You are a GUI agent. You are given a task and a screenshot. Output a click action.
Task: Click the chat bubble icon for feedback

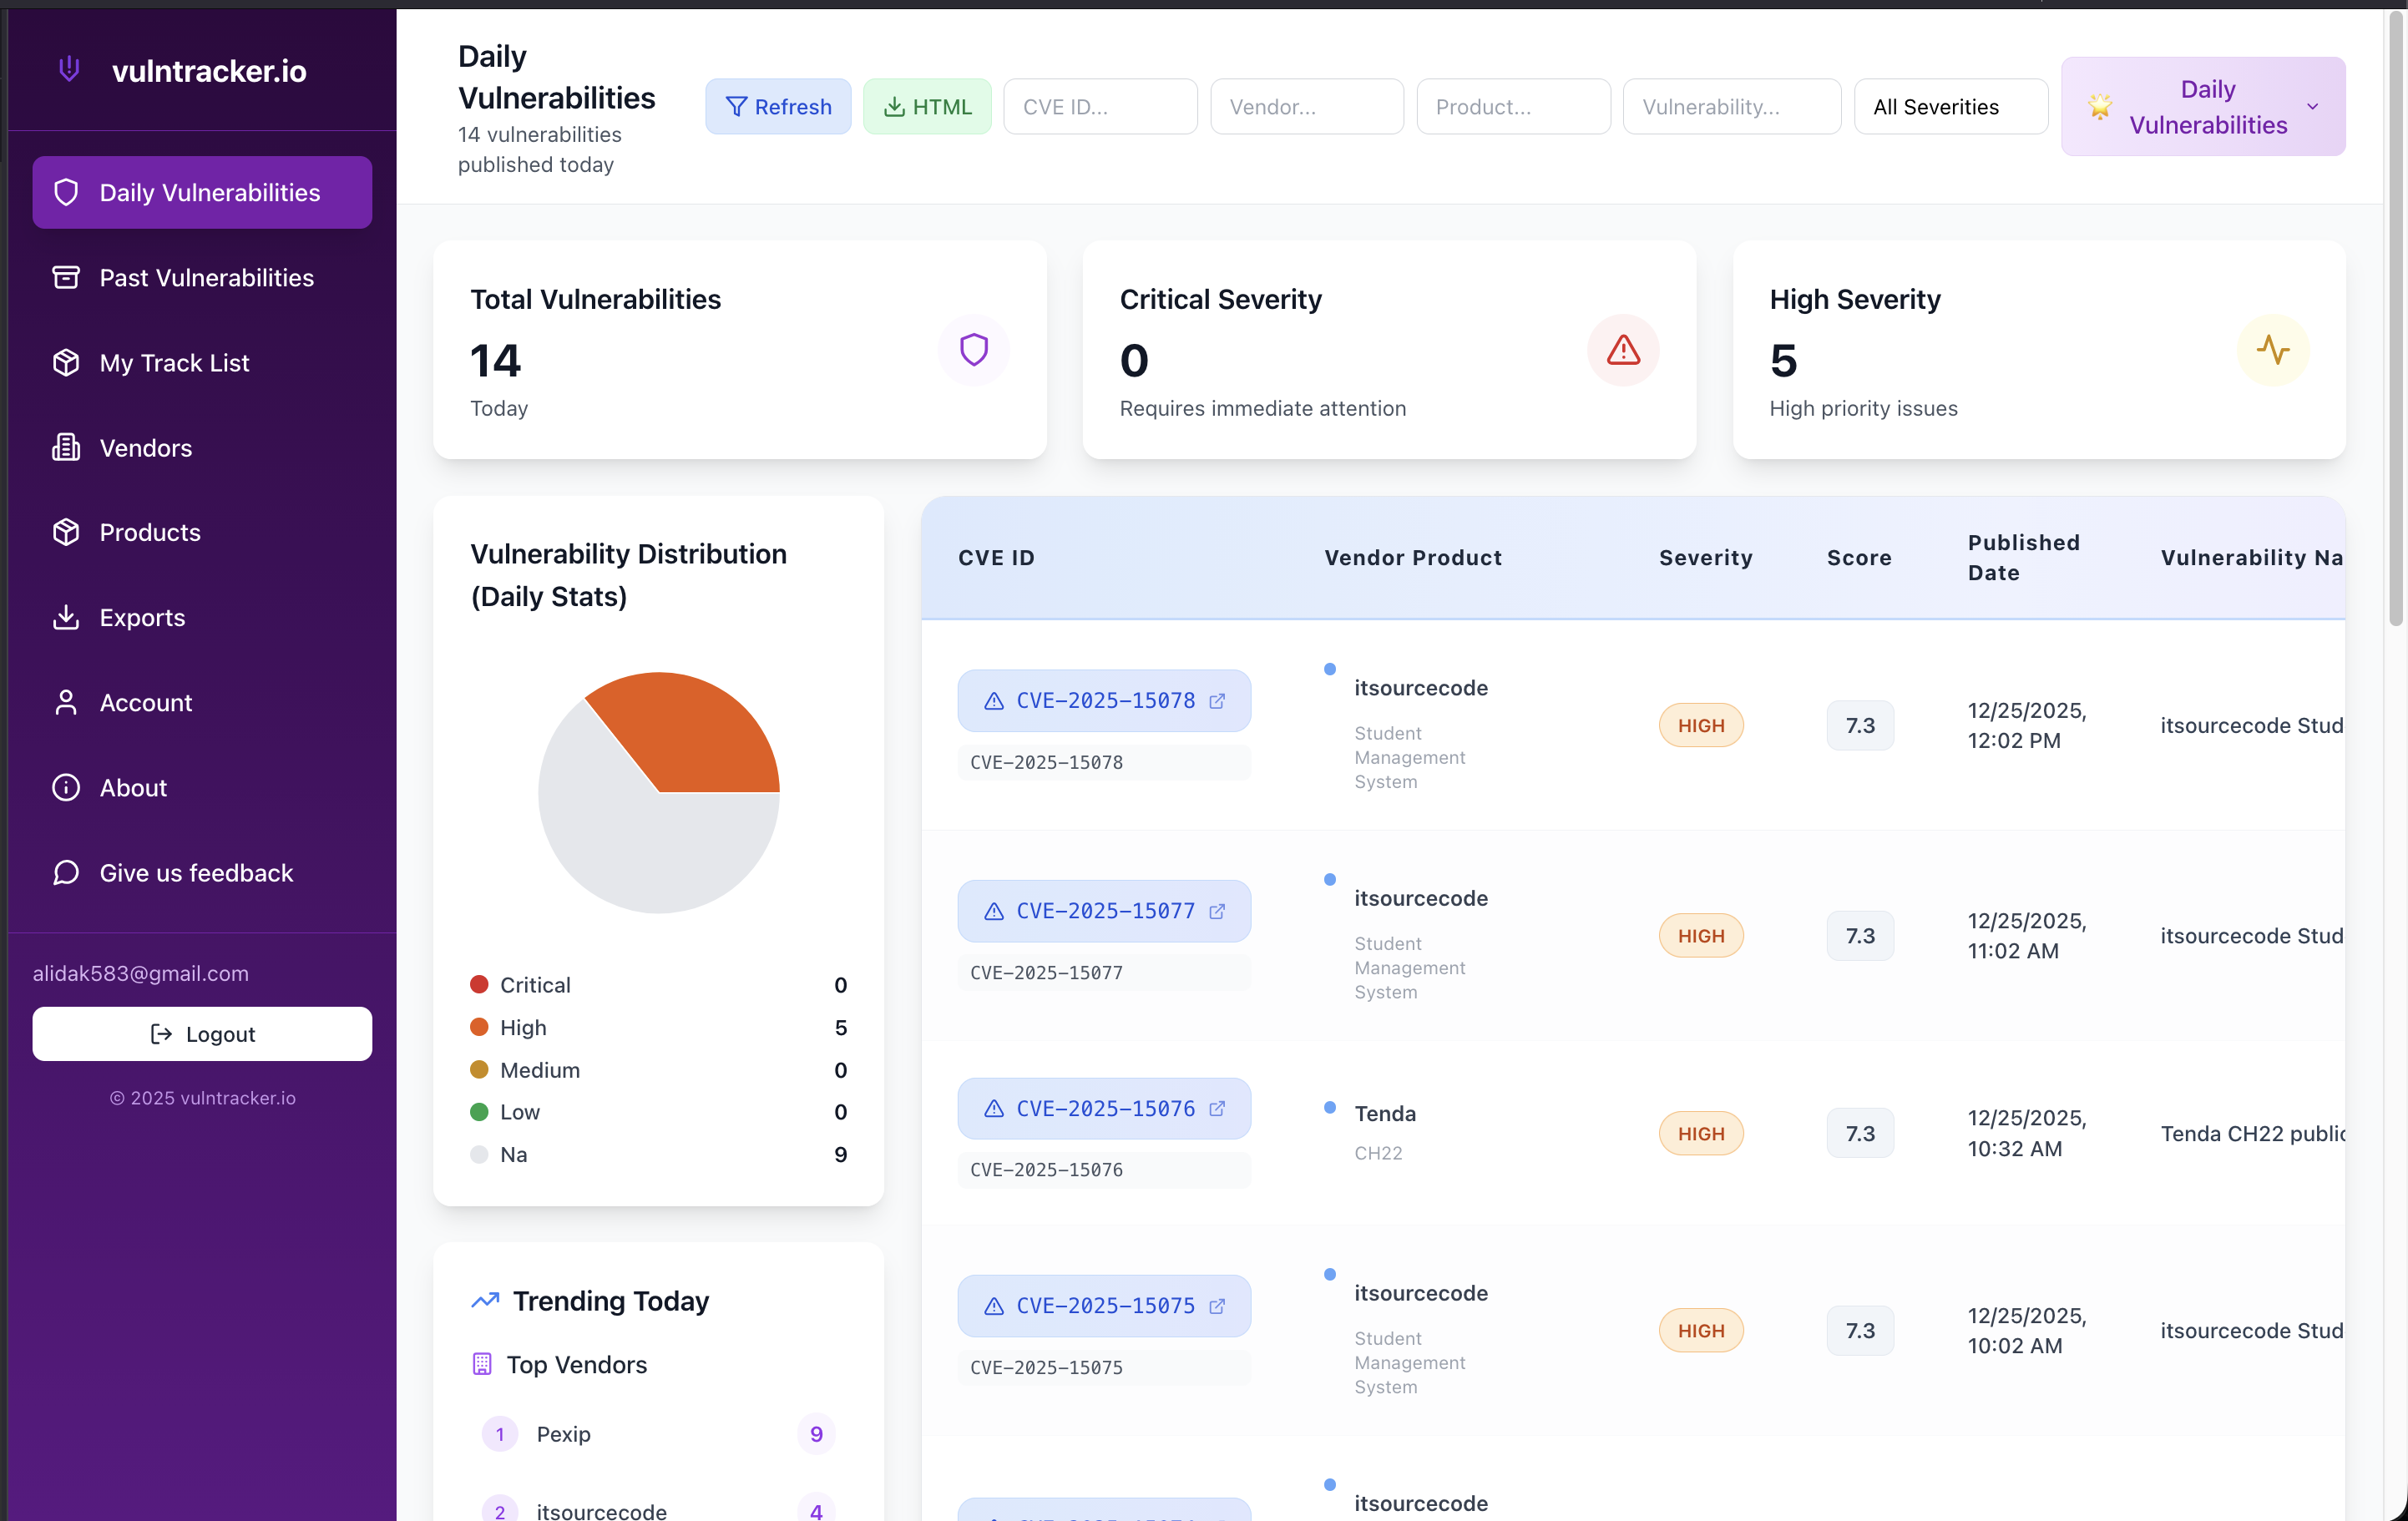(65, 872)
